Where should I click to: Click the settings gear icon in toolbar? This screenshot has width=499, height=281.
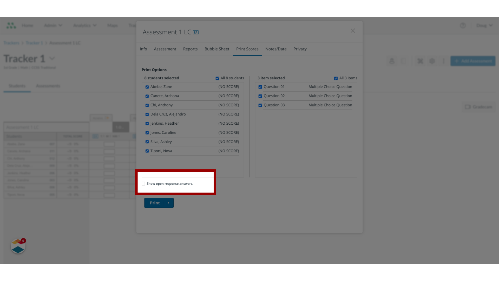coord(432,61)
